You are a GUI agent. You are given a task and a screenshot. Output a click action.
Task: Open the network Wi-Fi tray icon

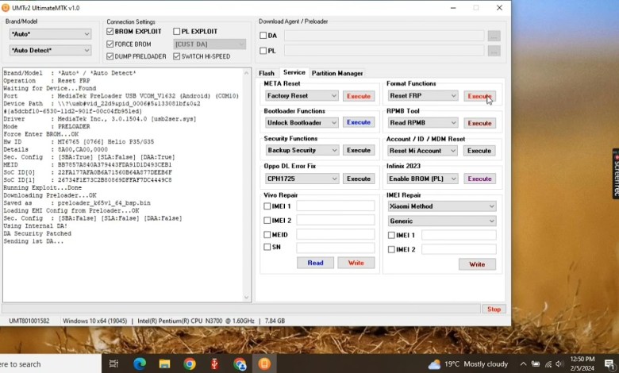tap(548, 364)
